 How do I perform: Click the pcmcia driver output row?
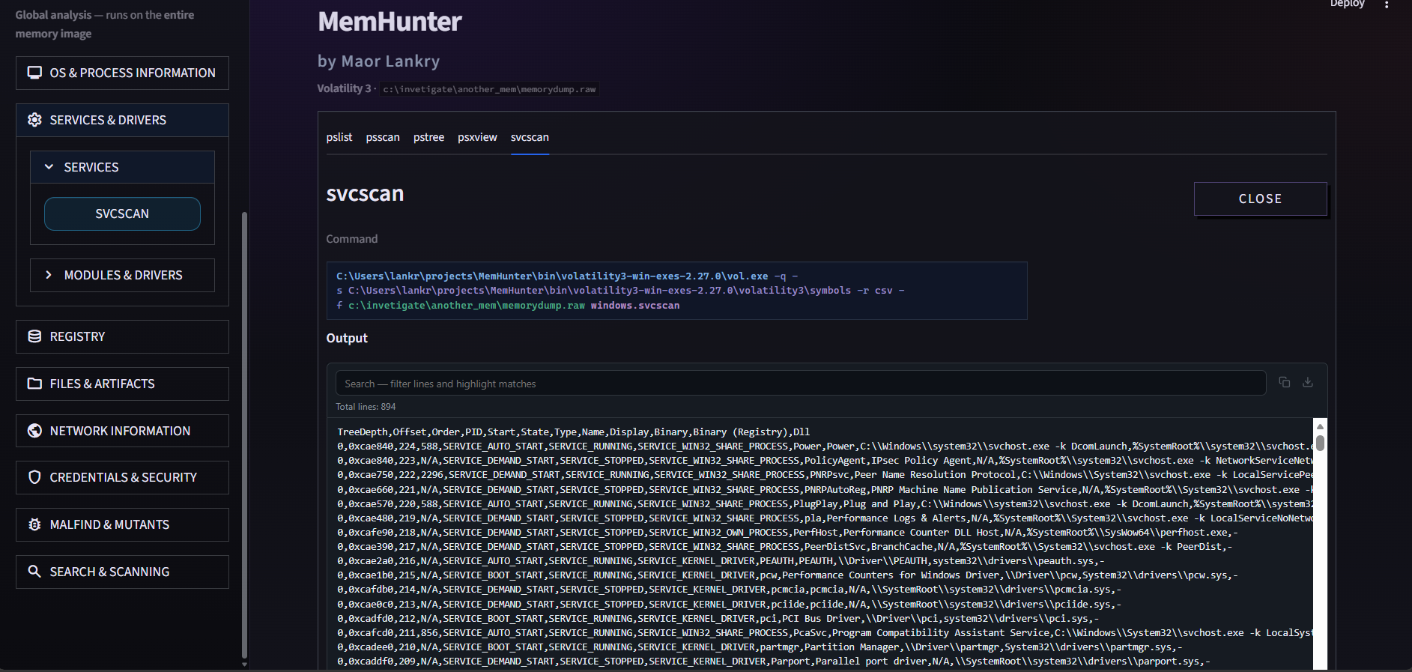point(729,590)
